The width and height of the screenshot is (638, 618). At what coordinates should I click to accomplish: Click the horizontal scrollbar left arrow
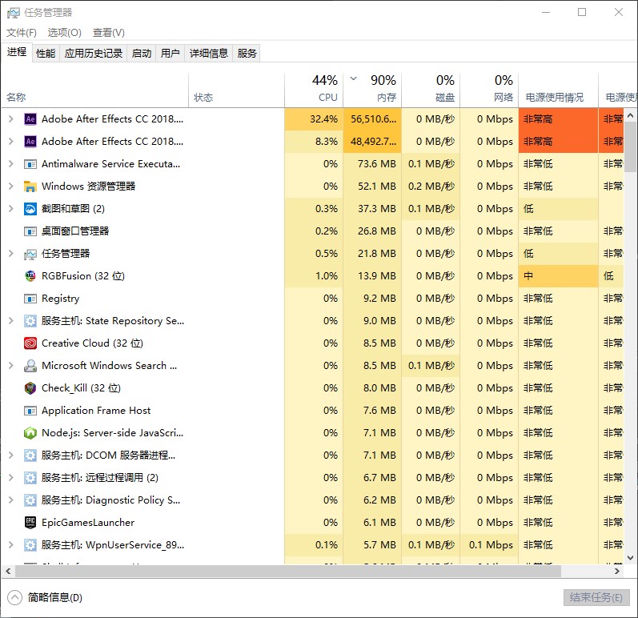(8, 572)
